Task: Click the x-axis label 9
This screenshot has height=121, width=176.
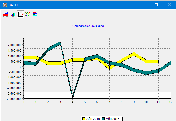Action: coord(134,102)
